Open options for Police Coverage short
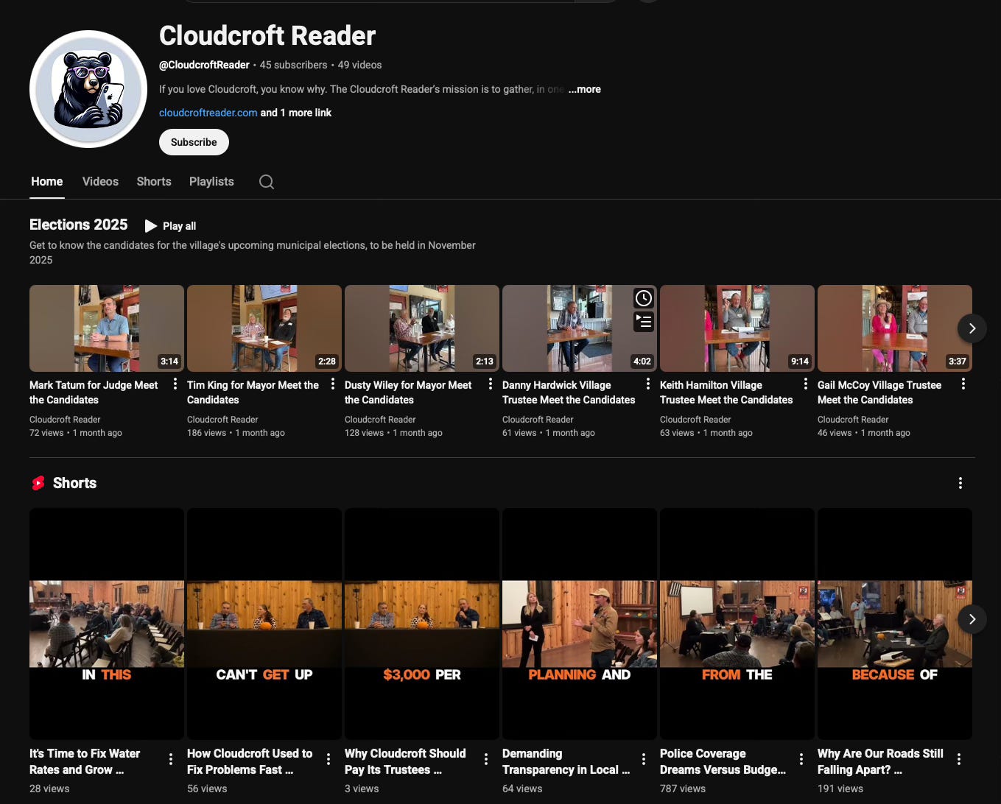1001x804 pixels. point(801,759)
